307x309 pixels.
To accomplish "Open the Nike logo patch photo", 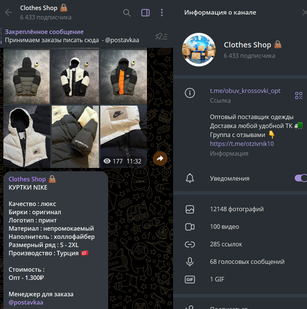I will (124, 136).
